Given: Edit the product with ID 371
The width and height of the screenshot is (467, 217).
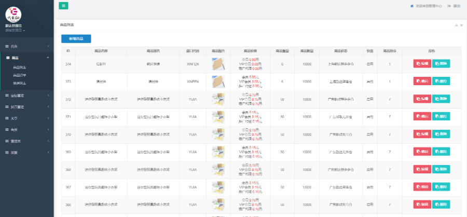Looking at the screenshot, I should (422, 116).
